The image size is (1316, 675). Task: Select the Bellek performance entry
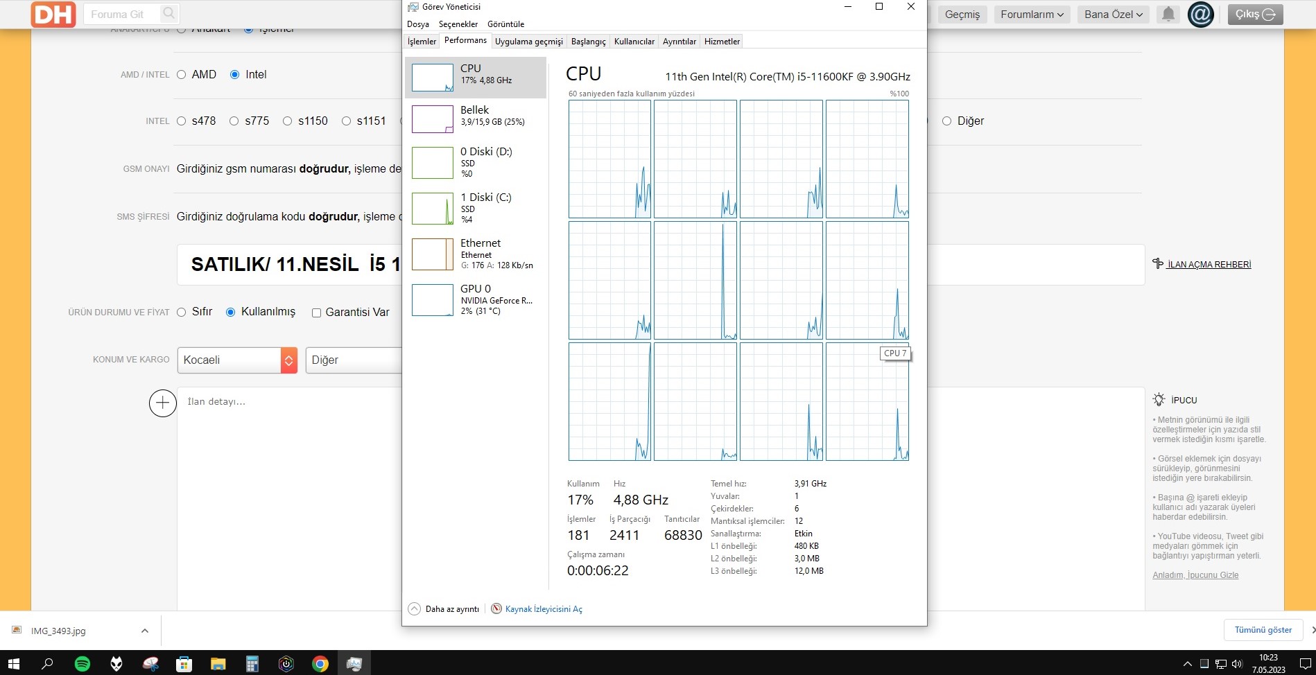(476, 119)
